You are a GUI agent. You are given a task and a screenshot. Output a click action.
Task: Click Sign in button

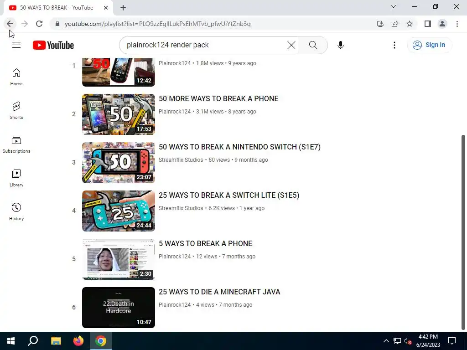(430, 45)
